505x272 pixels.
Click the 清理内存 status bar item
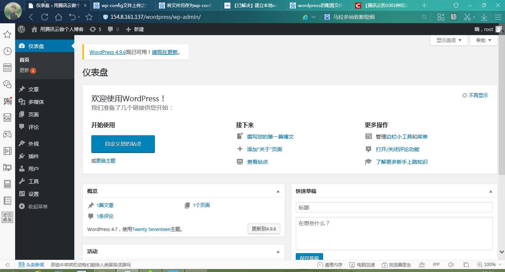coord(330,265)
